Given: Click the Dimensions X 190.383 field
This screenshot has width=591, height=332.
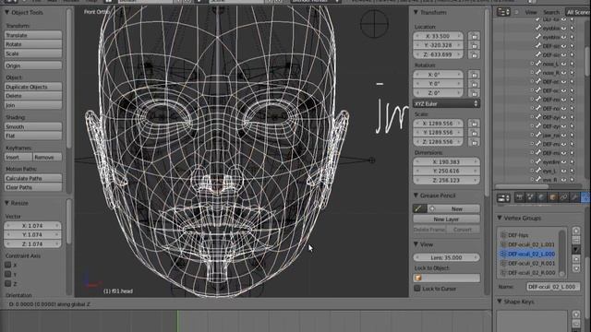Looking at the screenshot, I should 447,162.
